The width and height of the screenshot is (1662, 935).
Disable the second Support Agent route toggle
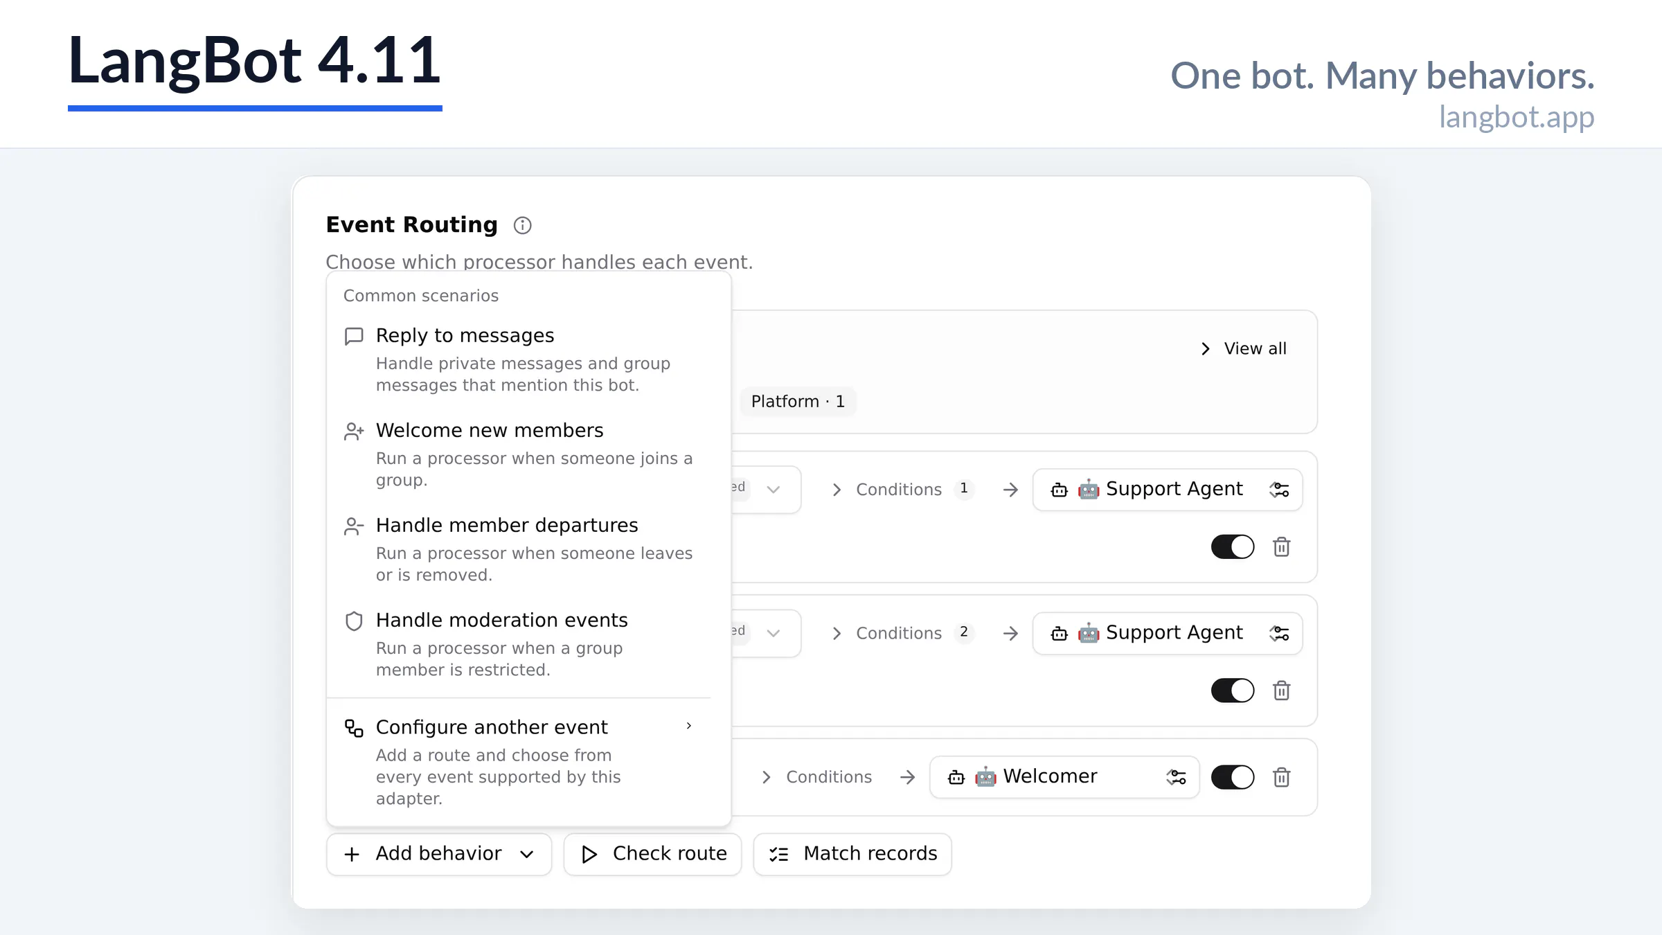click(x=1233, y=691)
